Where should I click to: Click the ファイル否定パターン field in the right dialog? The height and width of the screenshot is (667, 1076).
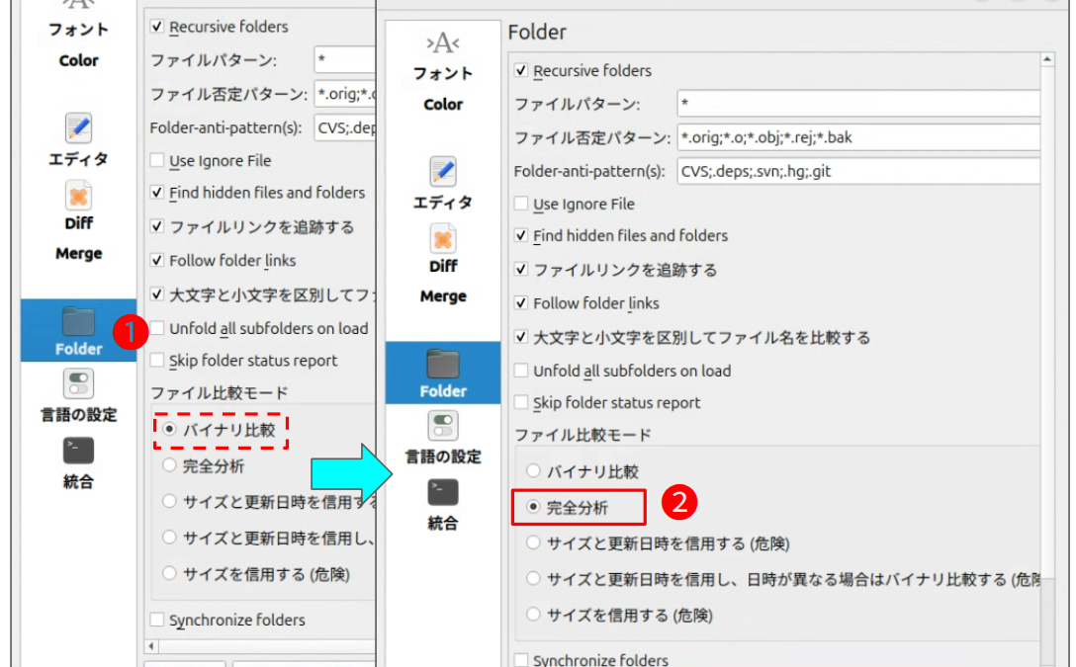tap(856, 137)
